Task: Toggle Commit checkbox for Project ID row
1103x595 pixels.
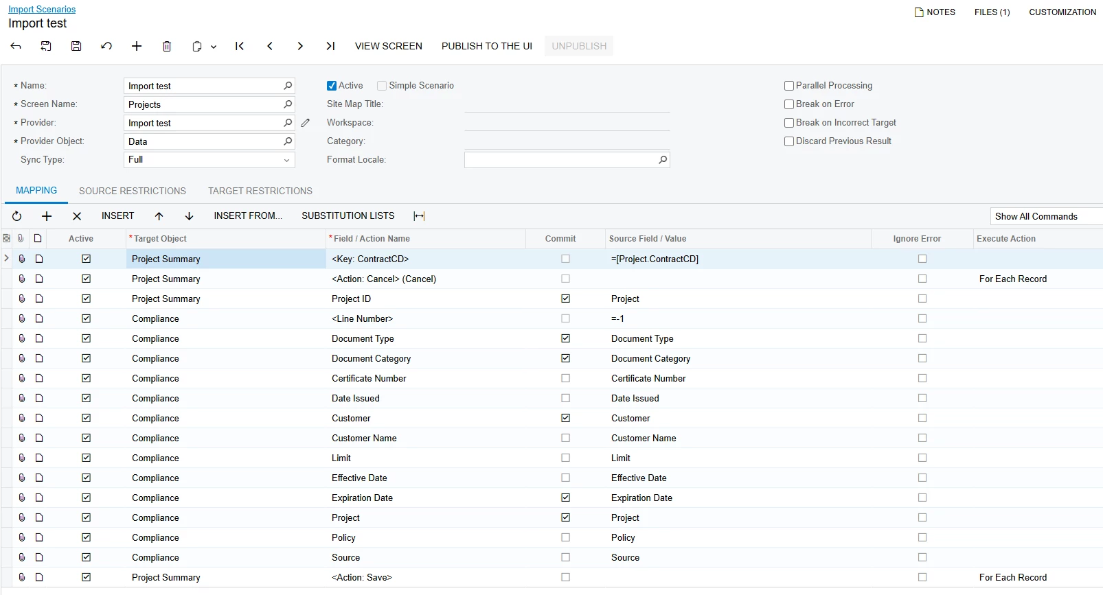Action: pos(565,299)
